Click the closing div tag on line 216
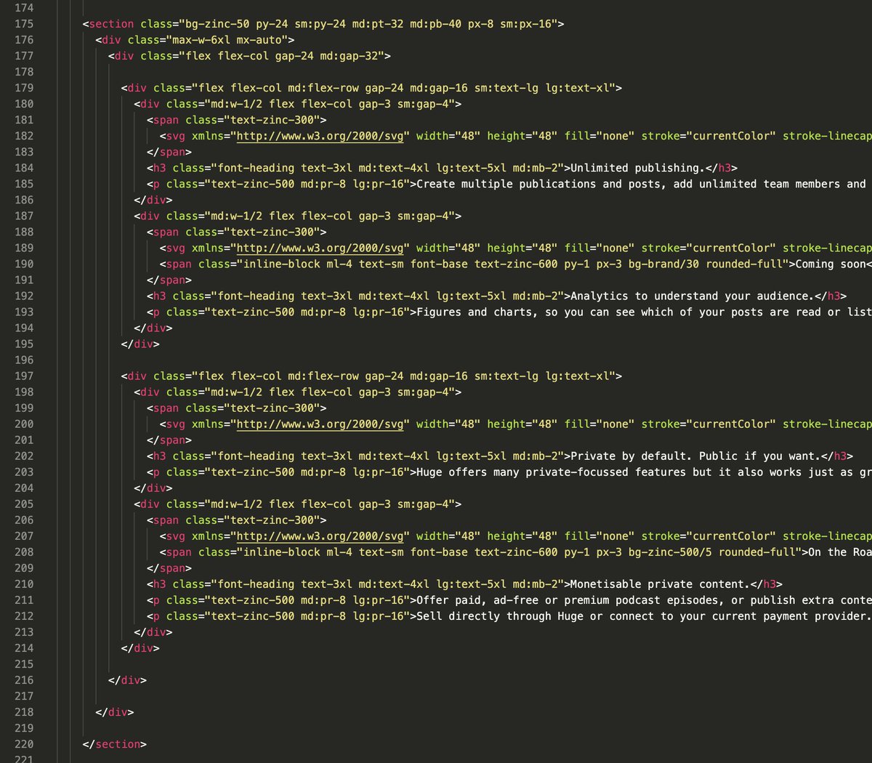 [x=127, y=680]
